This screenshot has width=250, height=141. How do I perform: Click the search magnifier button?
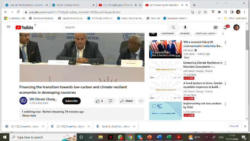[x=173, y=27]
